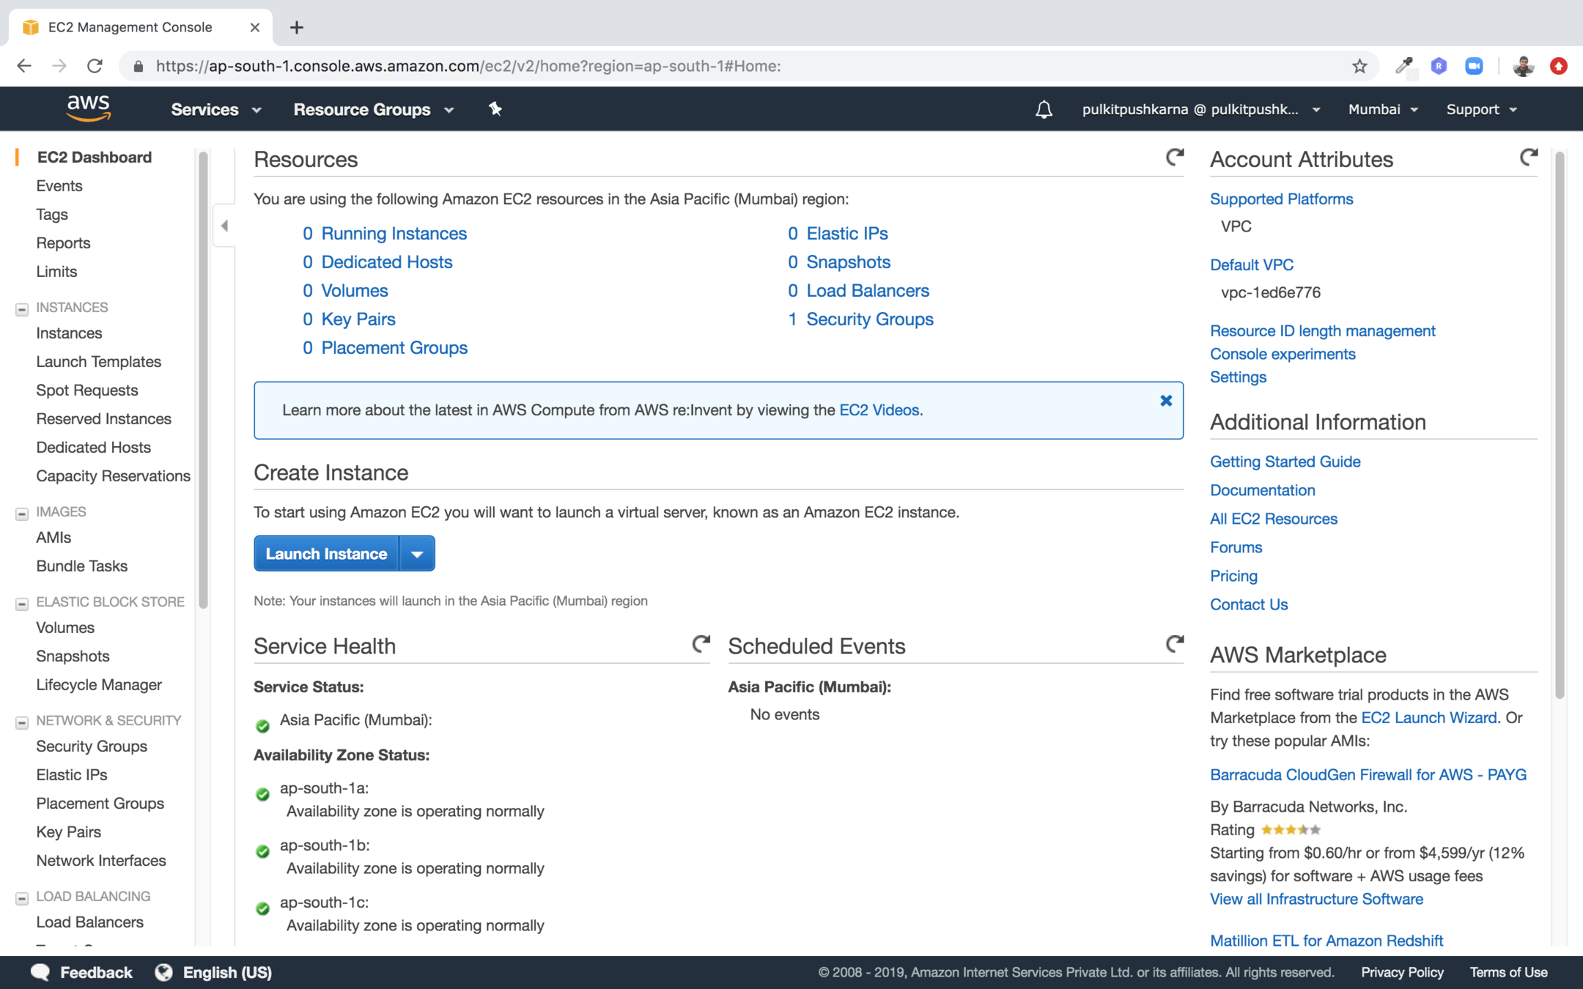Open the eyedropper browser extension
The image size is (1583, 989).
pyautogui.click(x=1404, y=66)
